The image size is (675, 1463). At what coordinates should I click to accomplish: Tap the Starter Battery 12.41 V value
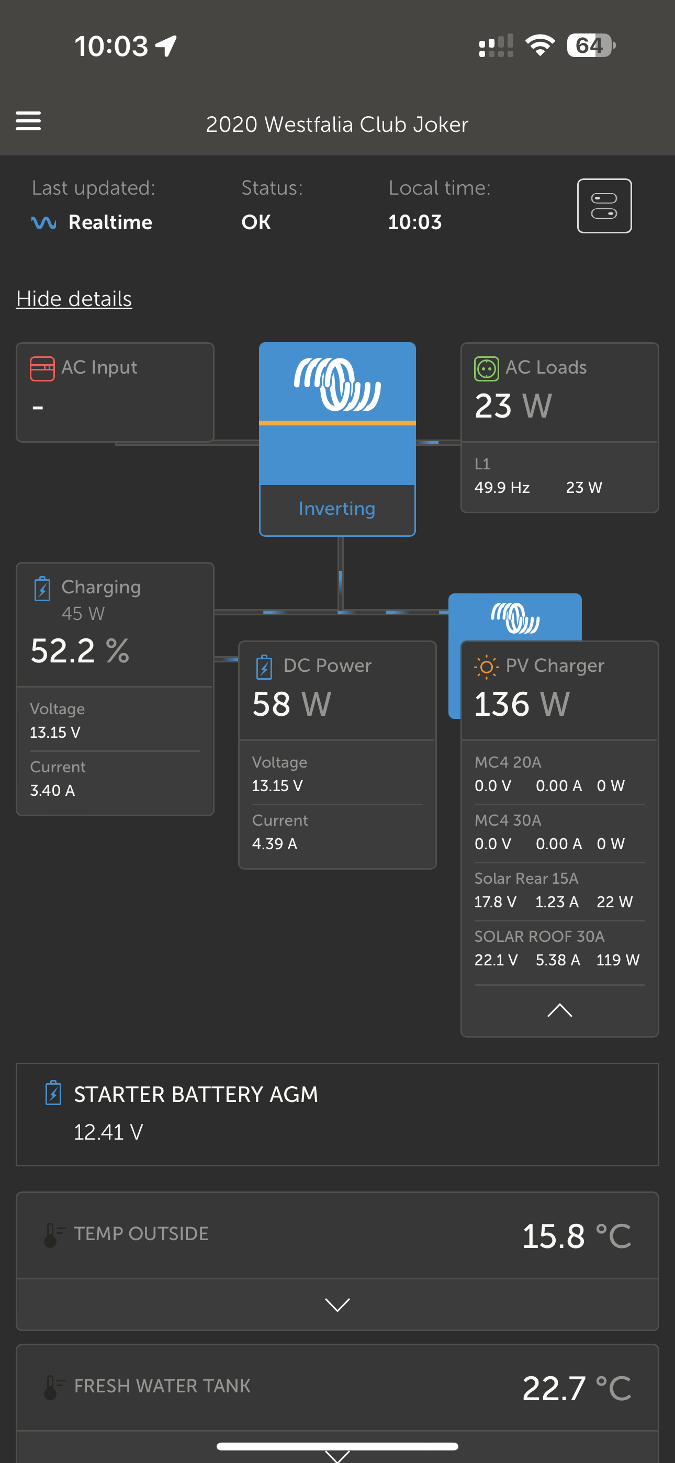pos(108,1132)
